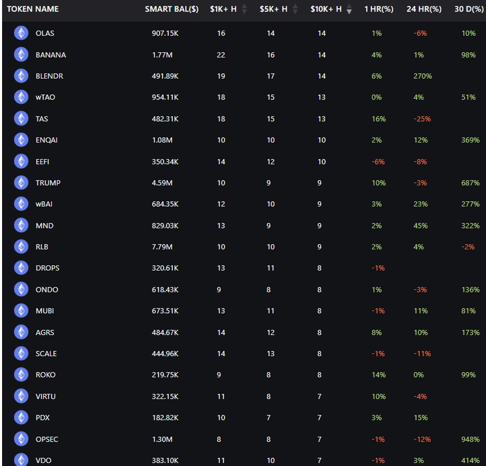Click the Ethereum icon beside ENQAI
Screen dimensions: 486x466
point(21,140)
